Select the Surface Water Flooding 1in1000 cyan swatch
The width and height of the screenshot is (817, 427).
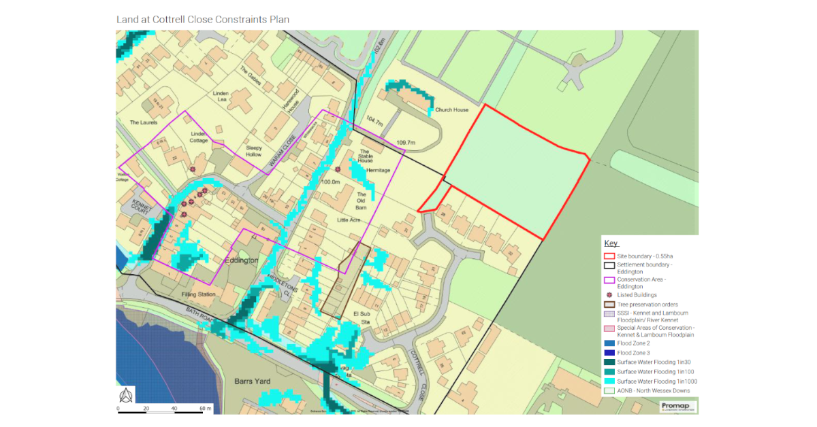[x=609, y=381]
